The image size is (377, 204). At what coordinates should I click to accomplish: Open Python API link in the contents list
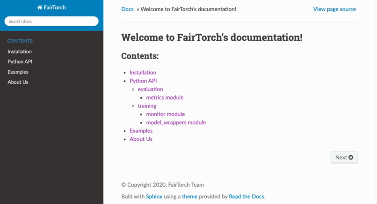(x=143, y=81)
